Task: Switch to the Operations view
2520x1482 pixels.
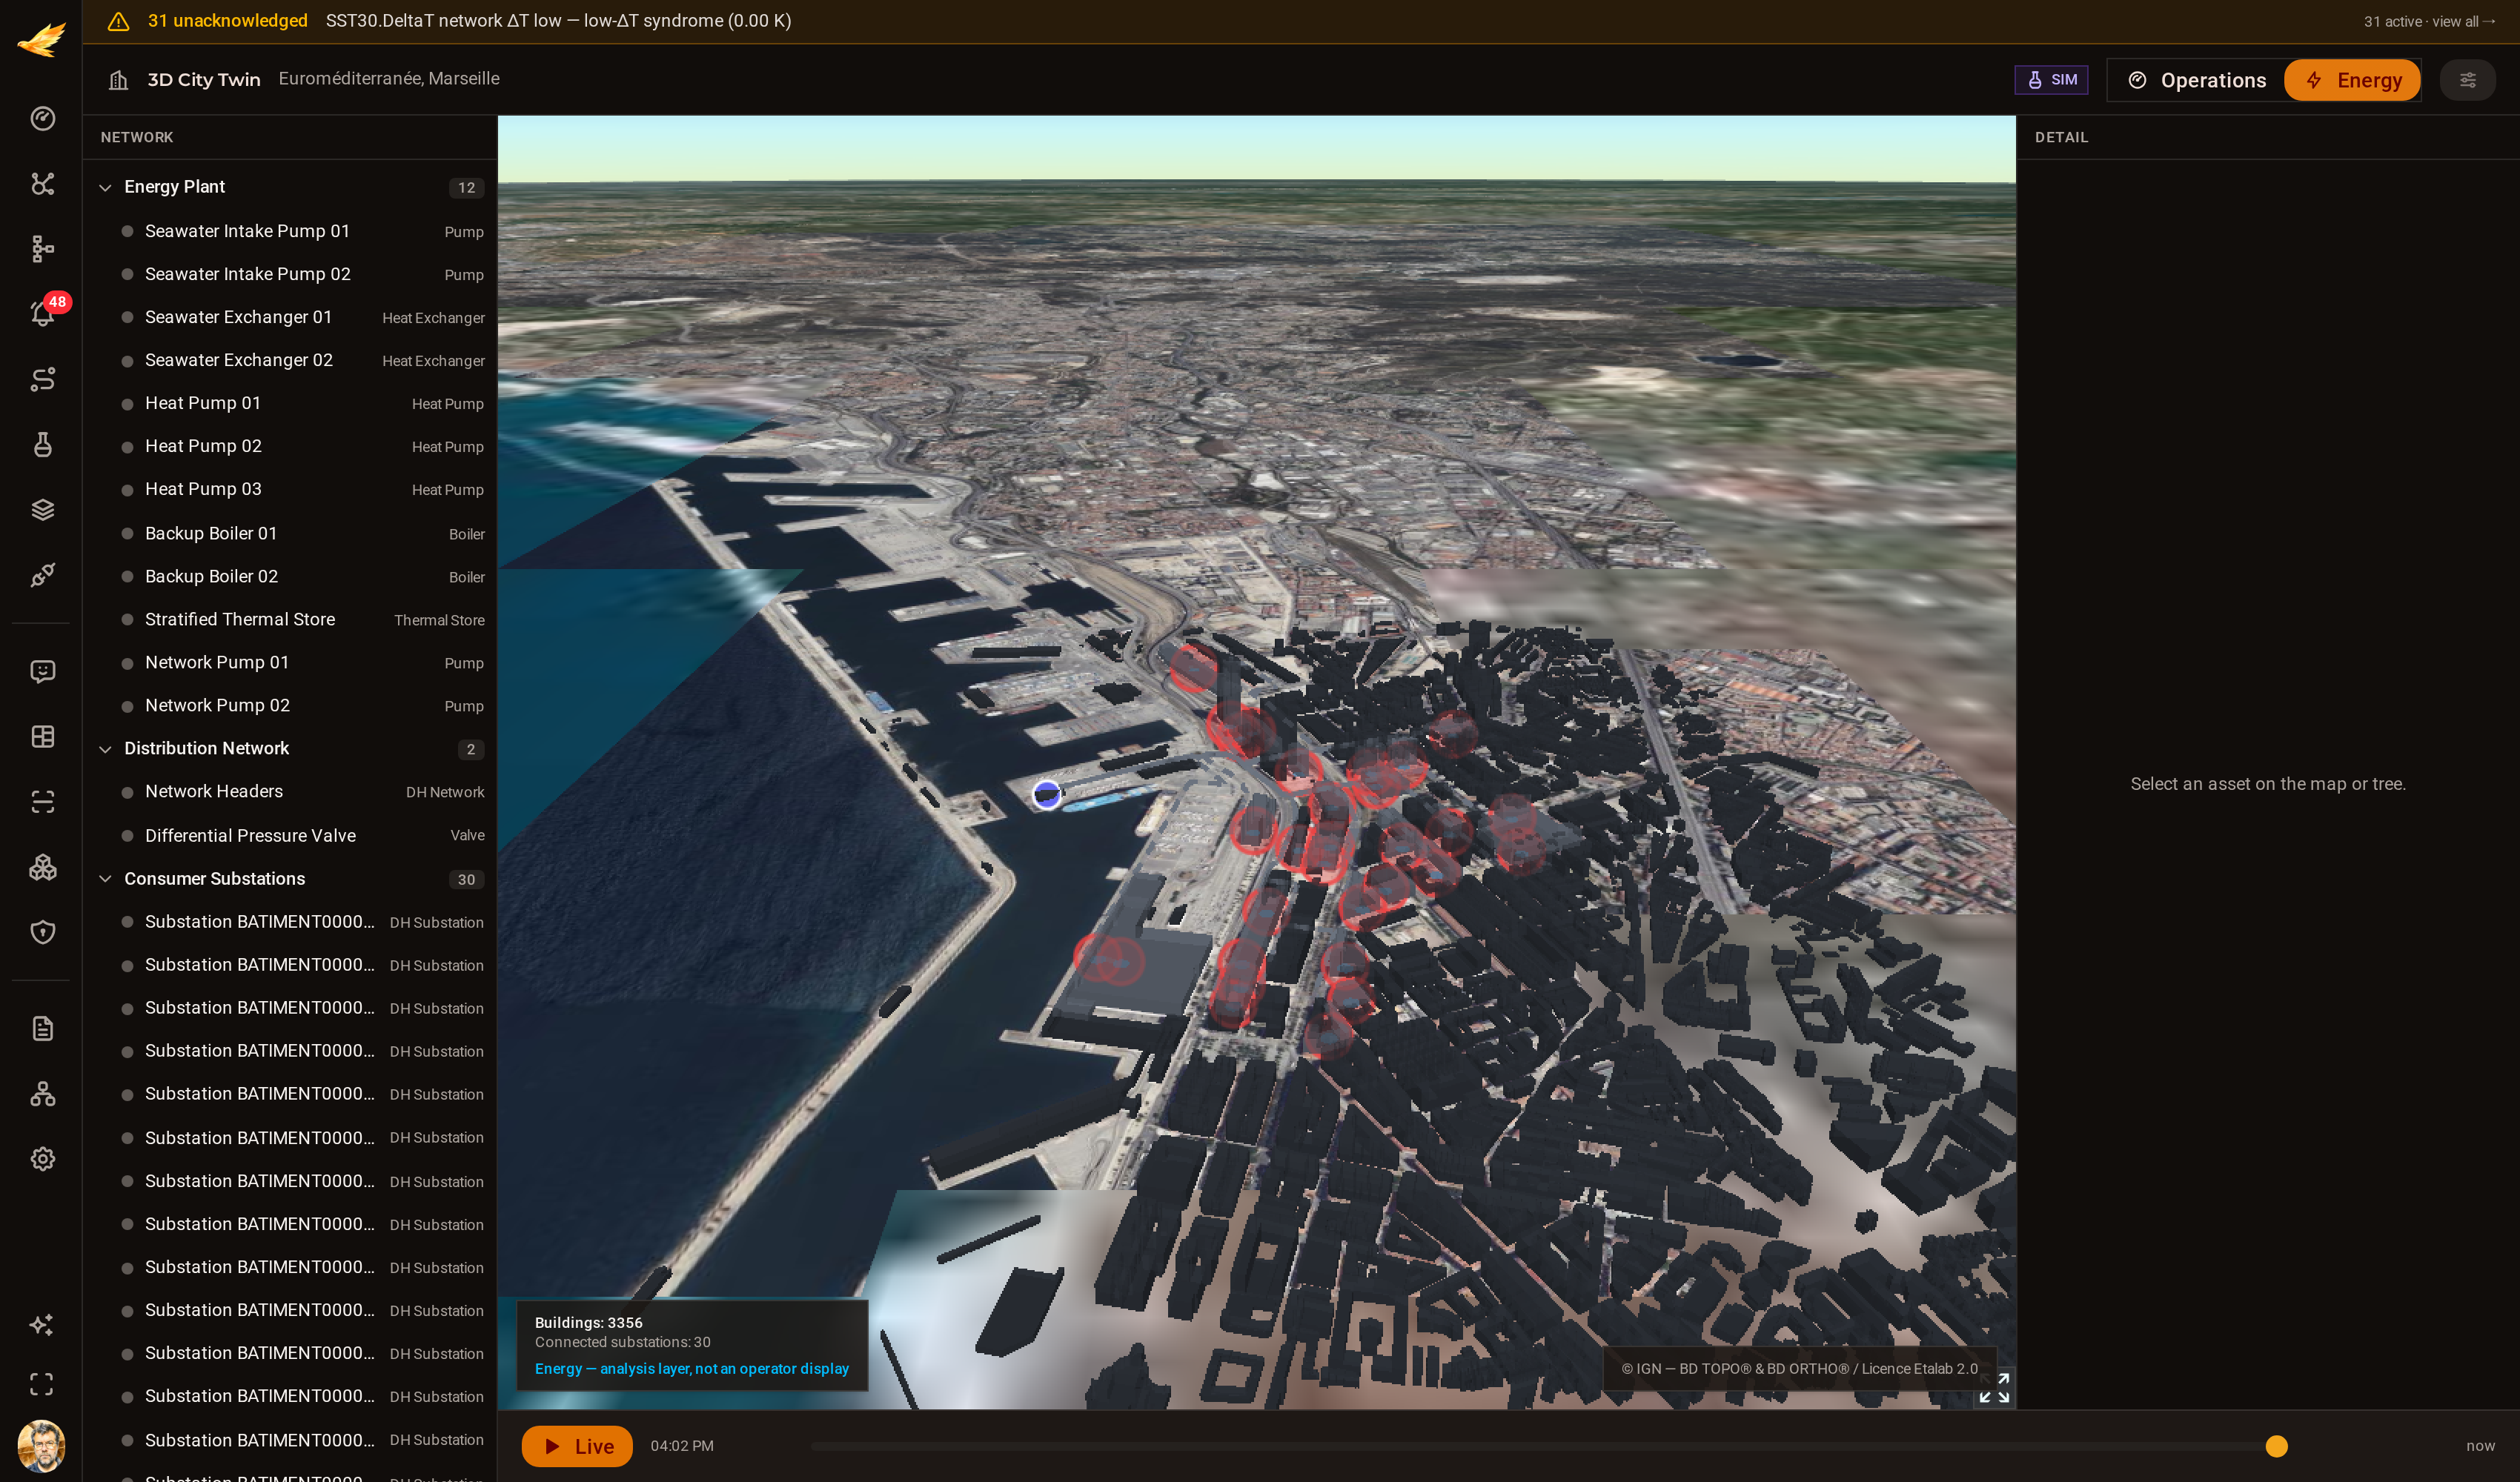Action: click(2197, 80)
